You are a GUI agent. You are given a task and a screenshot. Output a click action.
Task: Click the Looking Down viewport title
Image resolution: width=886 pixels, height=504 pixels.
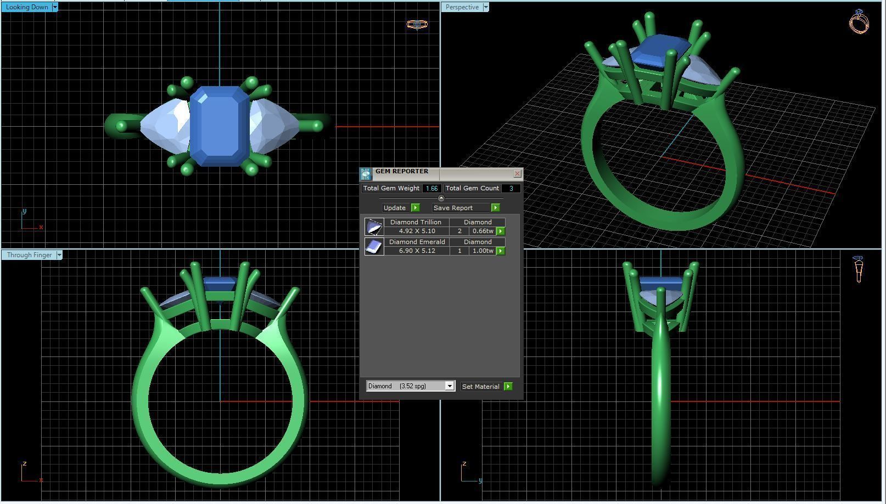pyautogui.click(x=27, y=7)
